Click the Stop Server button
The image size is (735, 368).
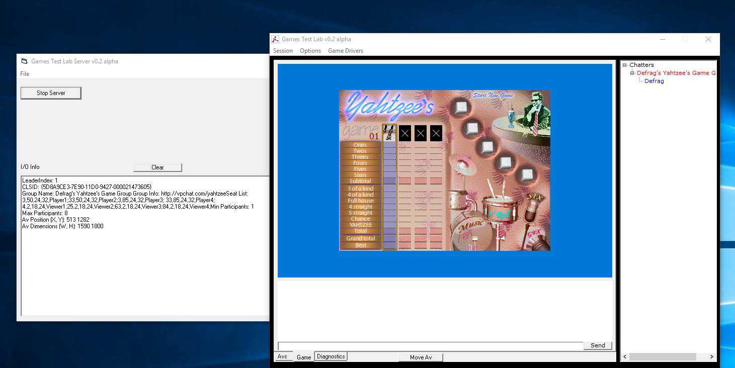[51, 93]
